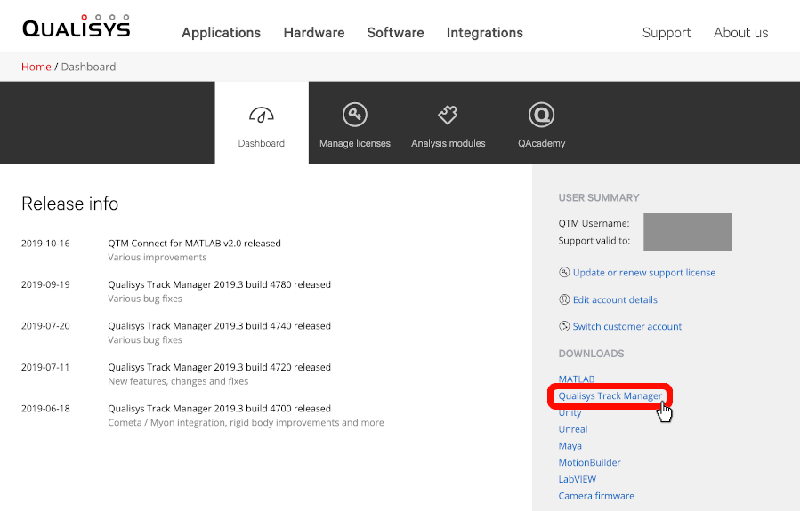Image resolution: width=800 pixels, height=511 pixels.
Task: Open the About us page
Action: [x=740, y=33]
